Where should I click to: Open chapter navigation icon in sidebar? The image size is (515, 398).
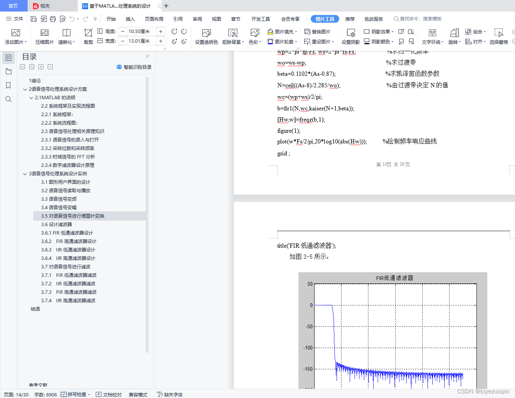click(x=8, y=72)
